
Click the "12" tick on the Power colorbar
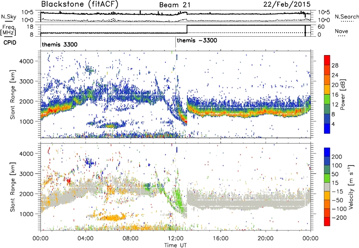pyautogui.click(x=335, y=105)
